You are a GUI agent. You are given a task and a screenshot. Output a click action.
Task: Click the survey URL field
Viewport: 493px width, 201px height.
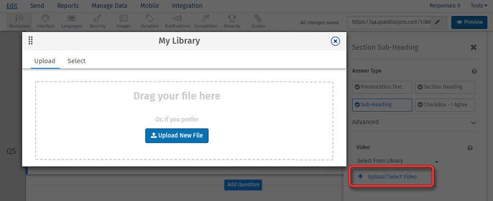[x=389, y=22]
